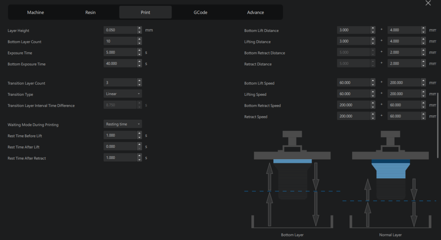Open the GCode tab
Image resolution: width=441 pixels, height=240 pixels.
coord(200,12)
